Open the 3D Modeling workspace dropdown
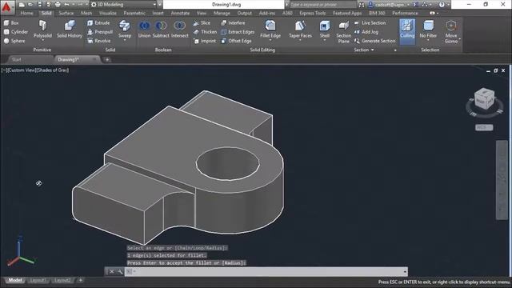This screenshot has height=288, width=512. click(125, 5)
